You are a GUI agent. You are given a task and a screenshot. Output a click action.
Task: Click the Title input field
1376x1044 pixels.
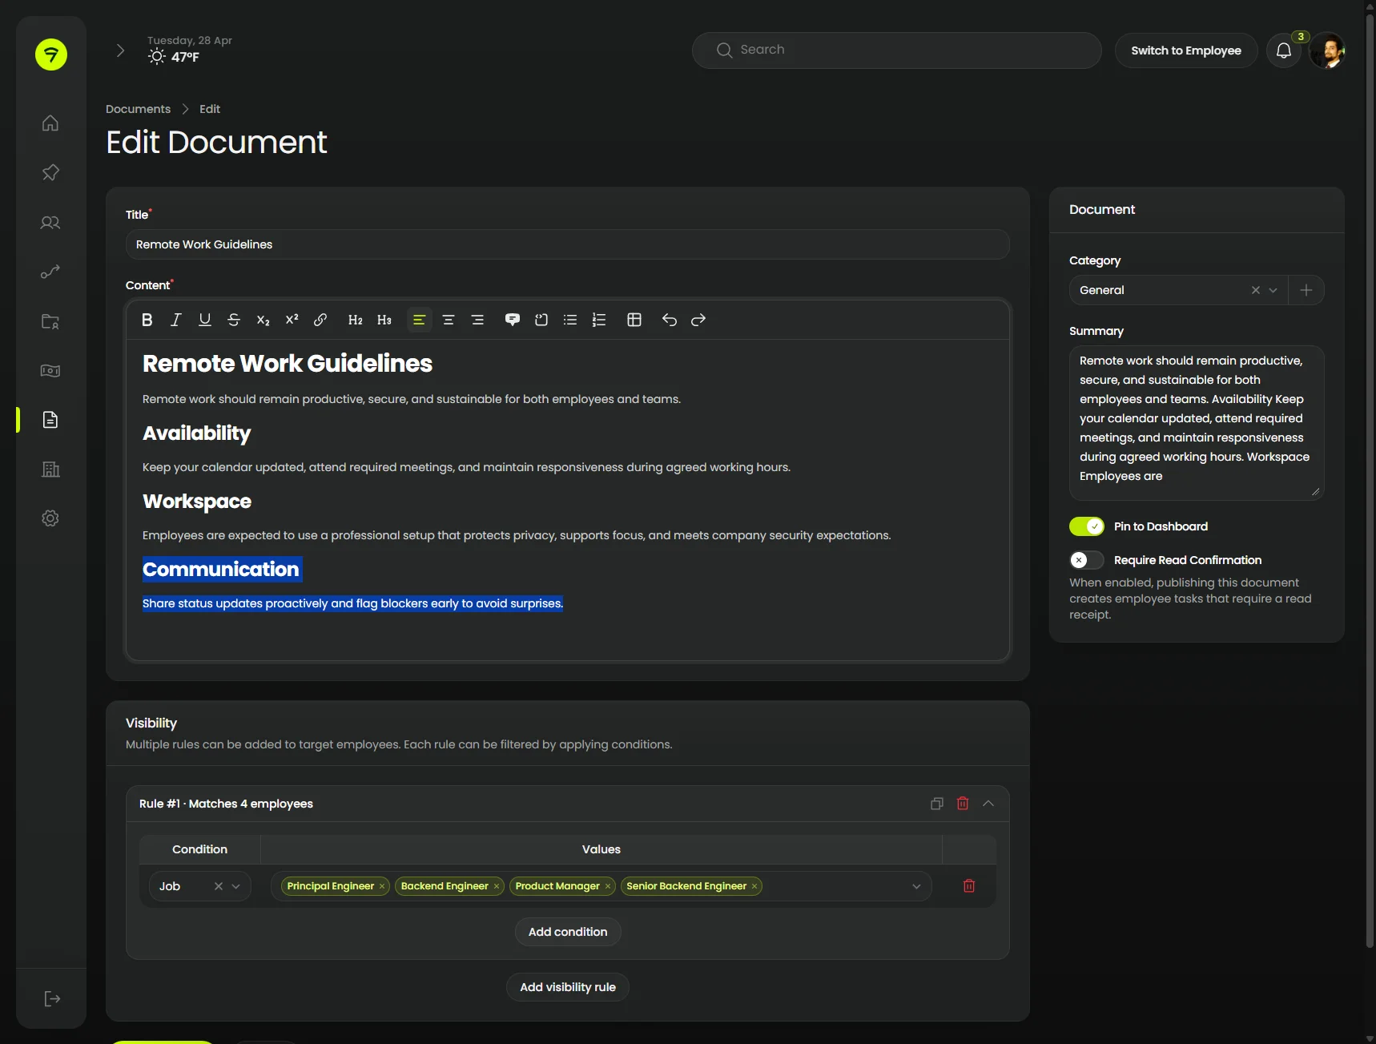click(567, 244)
